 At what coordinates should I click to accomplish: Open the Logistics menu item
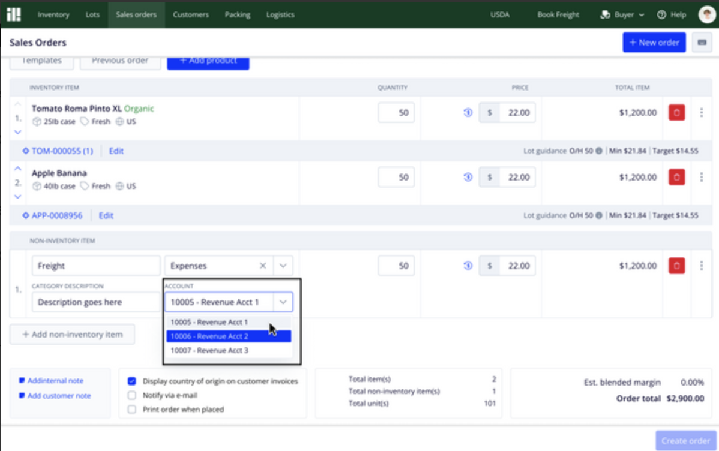pos(280,14)
